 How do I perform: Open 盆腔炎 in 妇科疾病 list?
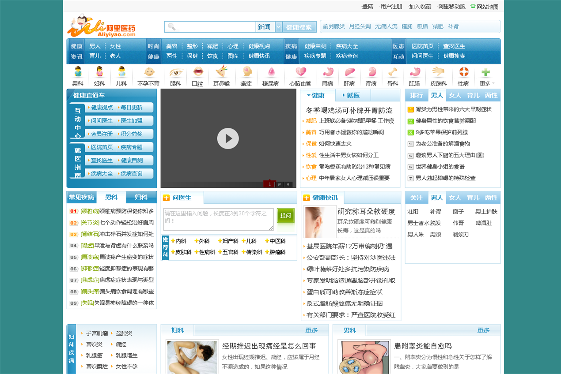pos(124,333)
